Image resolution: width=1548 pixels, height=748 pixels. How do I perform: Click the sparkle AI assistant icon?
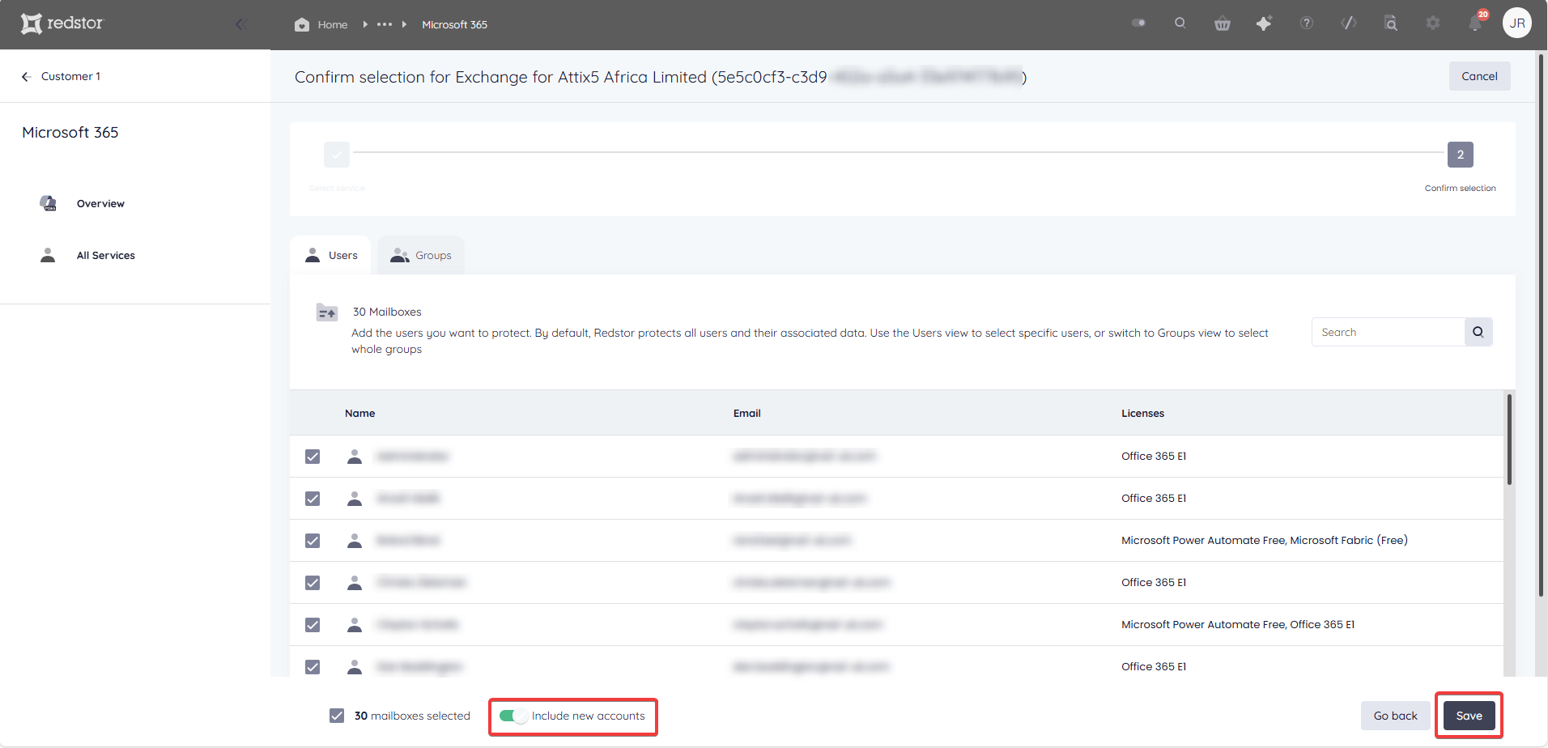pyautogui.click(x=1264, y=23)
